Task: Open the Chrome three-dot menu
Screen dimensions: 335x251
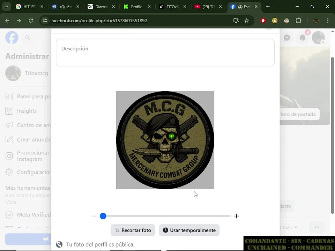Action: (x=328, y=21)
